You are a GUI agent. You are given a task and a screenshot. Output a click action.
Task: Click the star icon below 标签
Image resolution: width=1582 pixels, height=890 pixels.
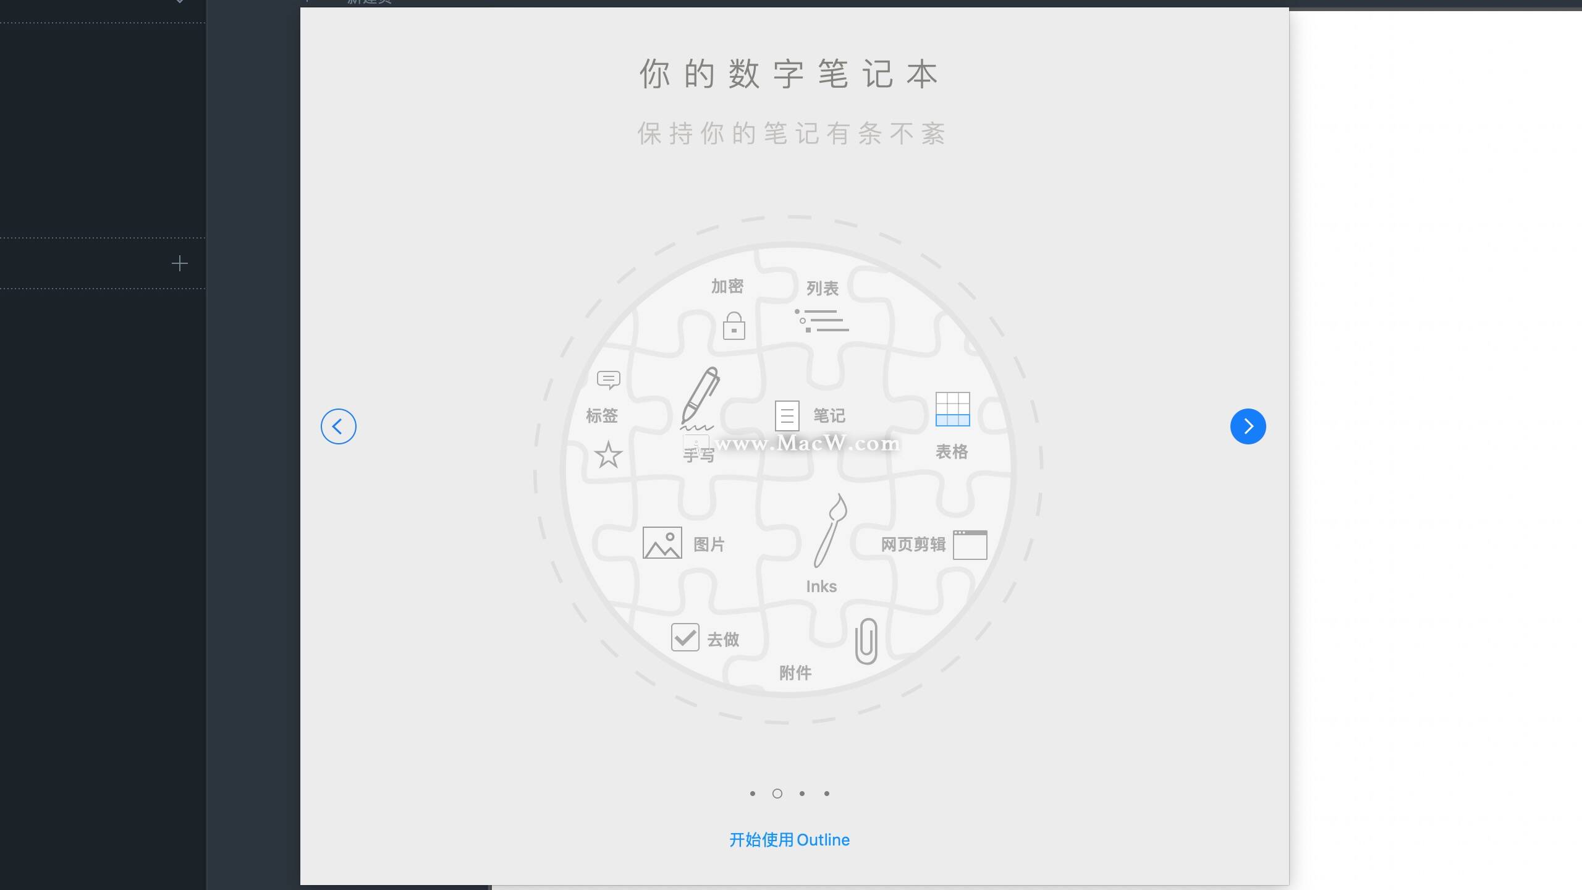[608, 454]
